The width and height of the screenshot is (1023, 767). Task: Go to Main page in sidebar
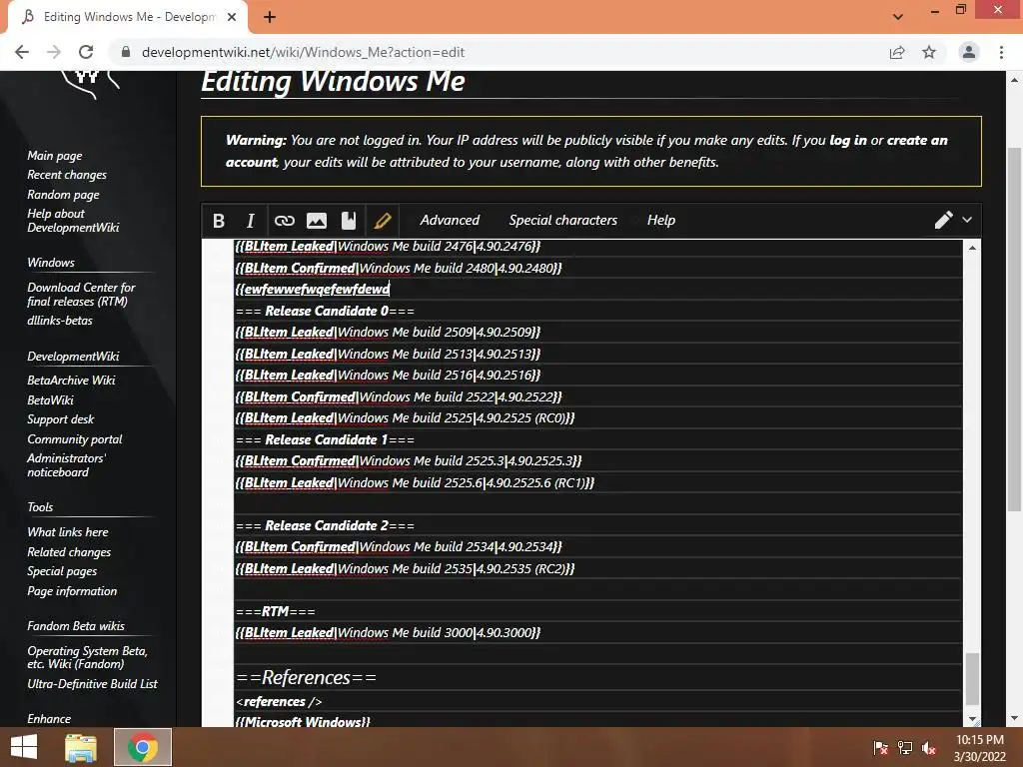tap(55, 156)
